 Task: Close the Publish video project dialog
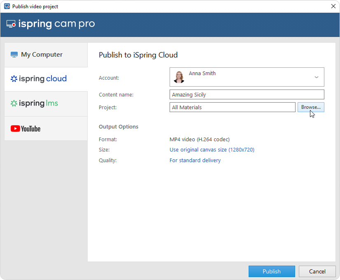point(333,6)
